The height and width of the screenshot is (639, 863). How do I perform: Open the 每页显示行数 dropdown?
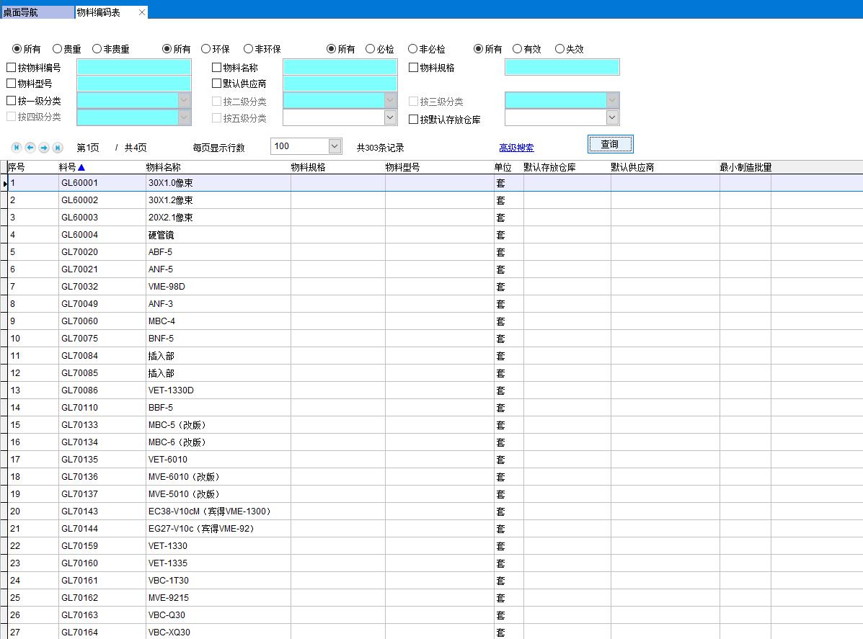click(x=335, y=146)
